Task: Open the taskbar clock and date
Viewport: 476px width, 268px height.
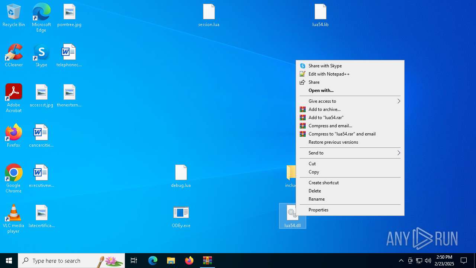Action: (x=444, y=261)
